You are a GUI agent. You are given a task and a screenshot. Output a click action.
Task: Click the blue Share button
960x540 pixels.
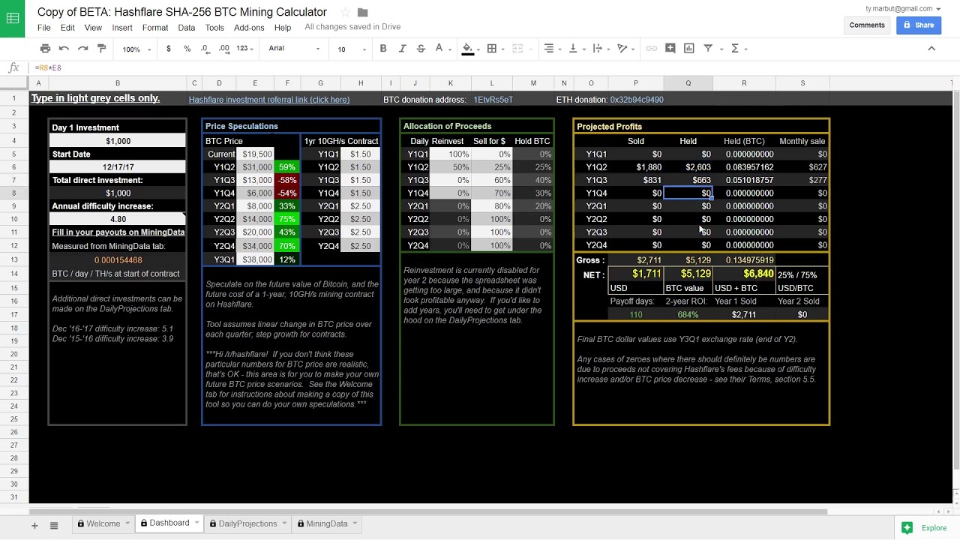(x=919, y=25)
